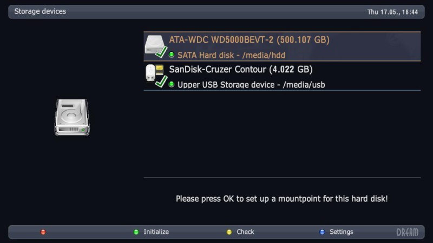Select Initialize in the bottom bar
433x243 pixels.
156,232
